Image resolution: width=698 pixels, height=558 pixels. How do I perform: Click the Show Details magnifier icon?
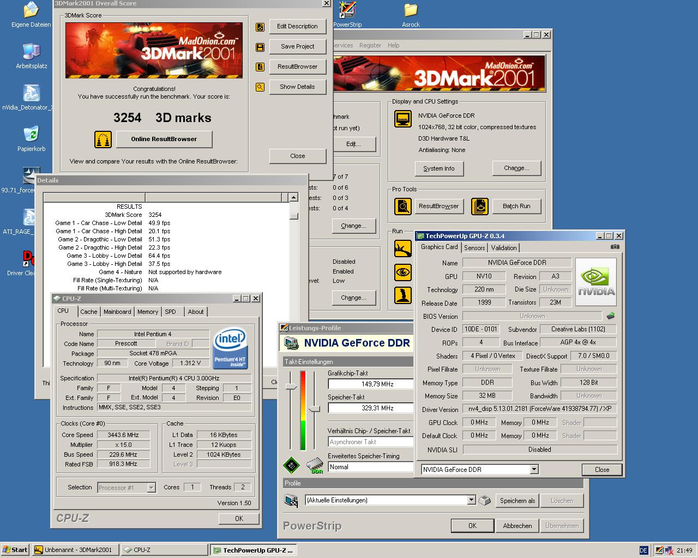coord(260,87)
